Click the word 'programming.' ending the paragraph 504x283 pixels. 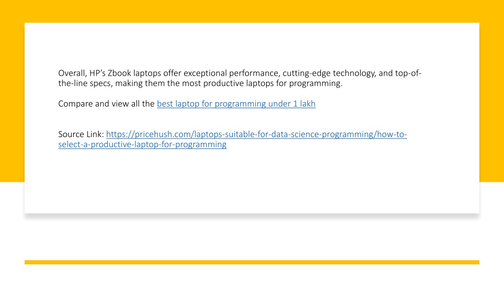pyautogui.click(x=316, y=84)
